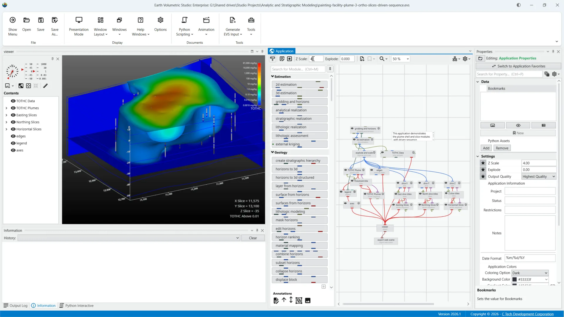The image size is (564, 317).
Task: Select the Application tab
Action: coord(282,51)
